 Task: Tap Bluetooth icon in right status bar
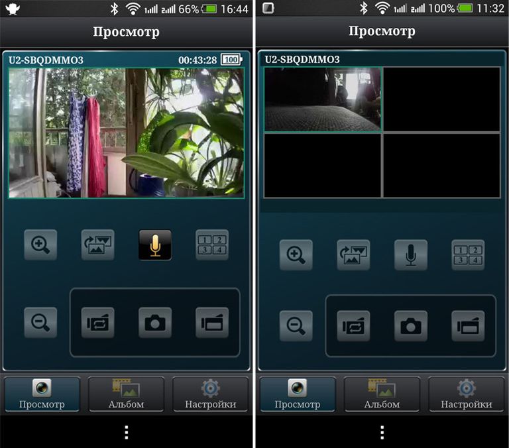(x=364, y=8)
